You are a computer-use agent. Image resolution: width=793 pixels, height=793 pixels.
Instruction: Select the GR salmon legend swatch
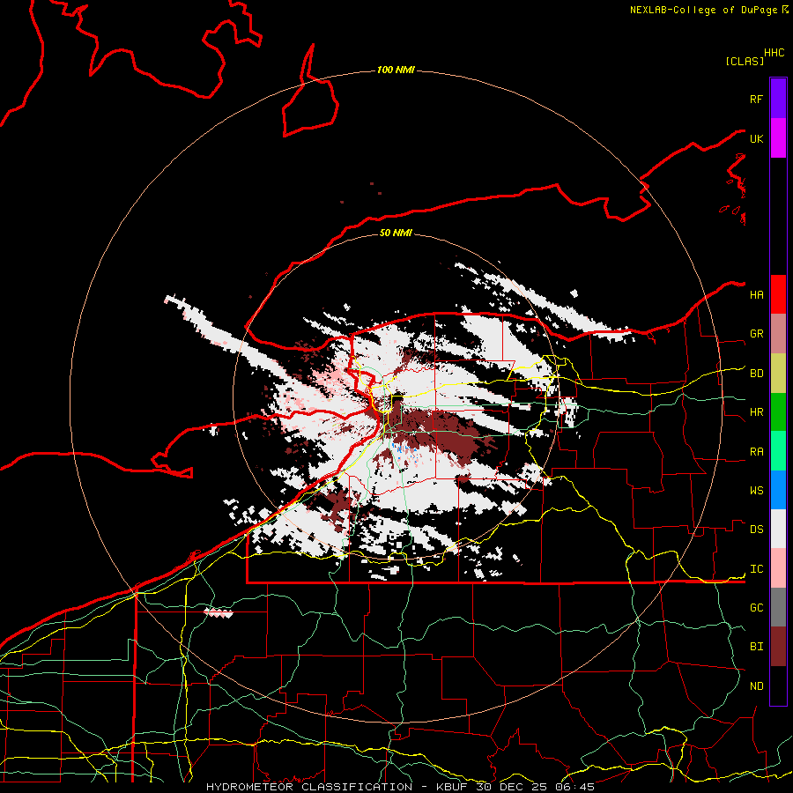(x=778, y=334)
